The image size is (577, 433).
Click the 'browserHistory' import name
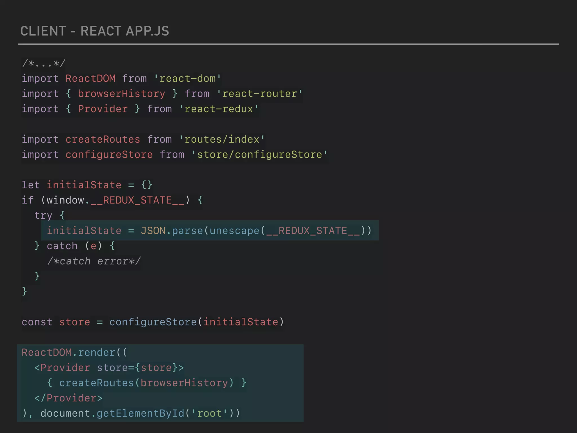point(121,94)
